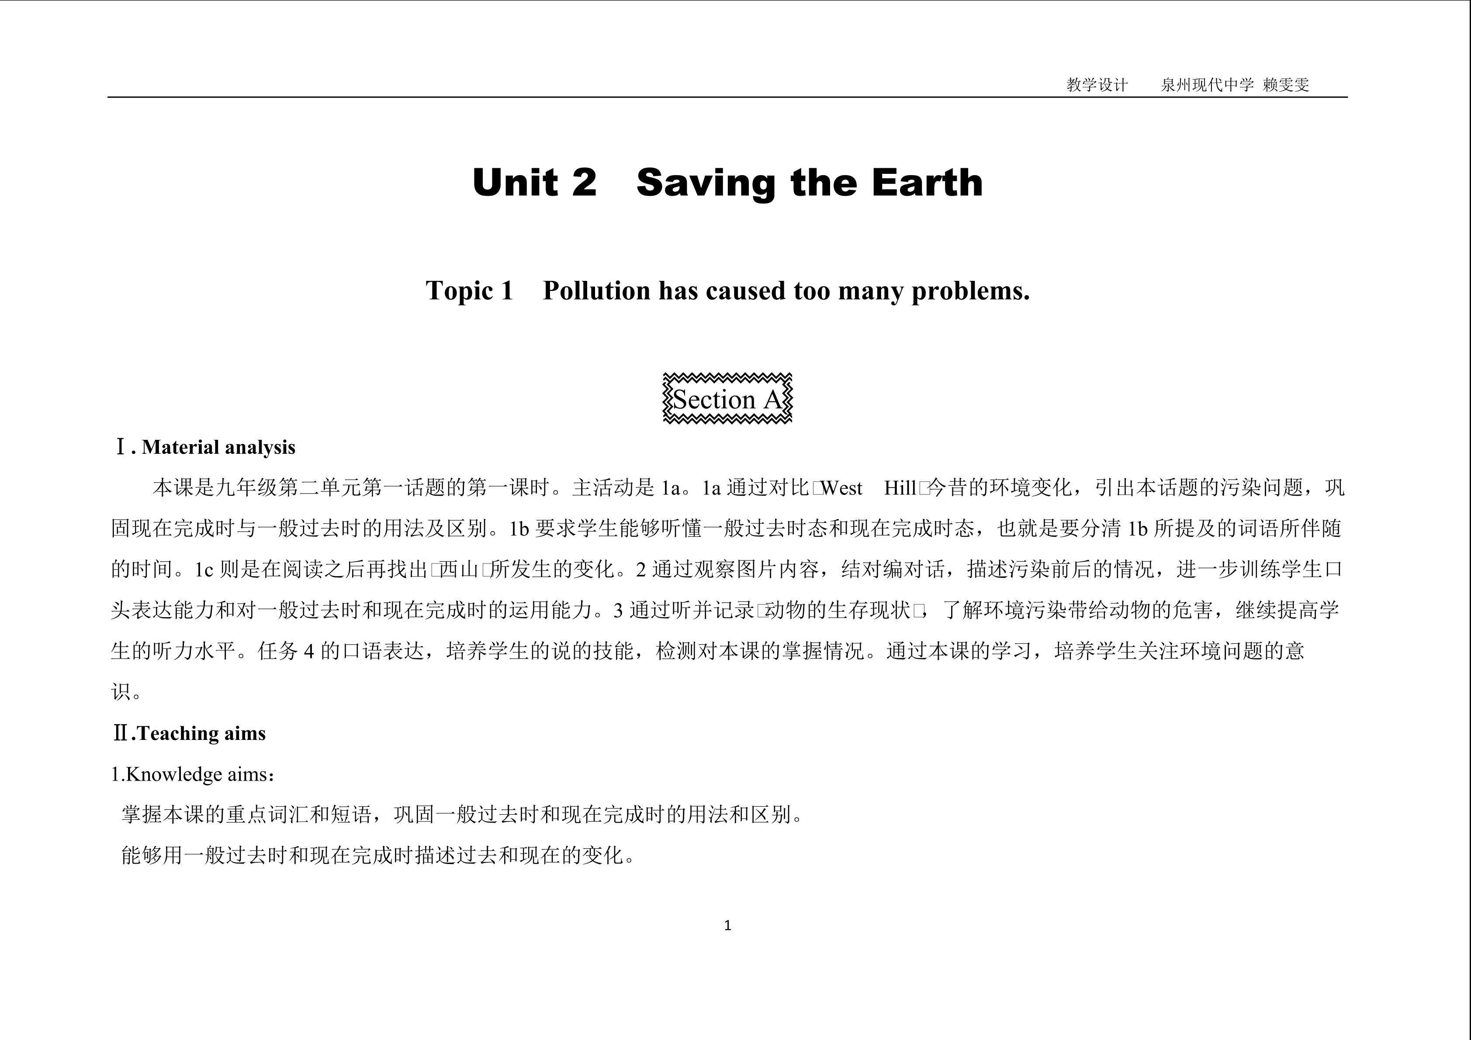
Task: Click the word Hill in first paragraph
Action: coord(900,488)
